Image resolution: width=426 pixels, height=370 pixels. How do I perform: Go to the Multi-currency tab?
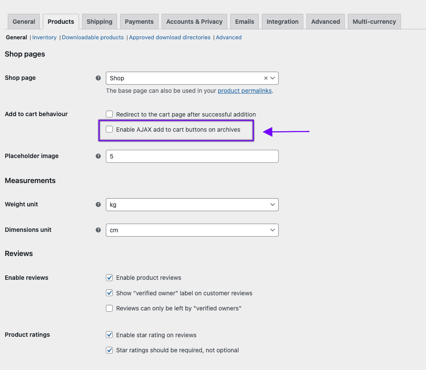[x=374, y=22]
